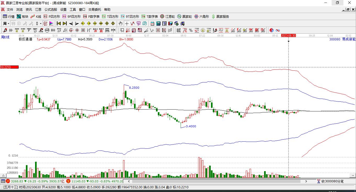
Task: Open the 江恩轮 (Gann wheel) tool
Action: click(x=168, y=16)
